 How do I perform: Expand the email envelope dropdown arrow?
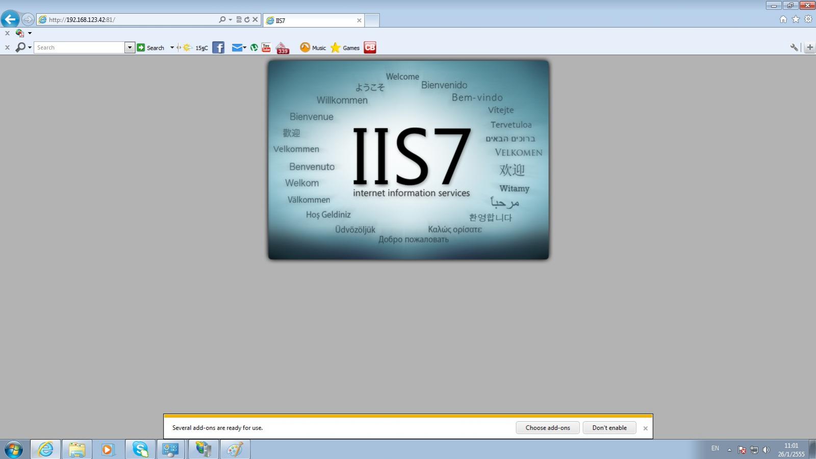point(245,47)
